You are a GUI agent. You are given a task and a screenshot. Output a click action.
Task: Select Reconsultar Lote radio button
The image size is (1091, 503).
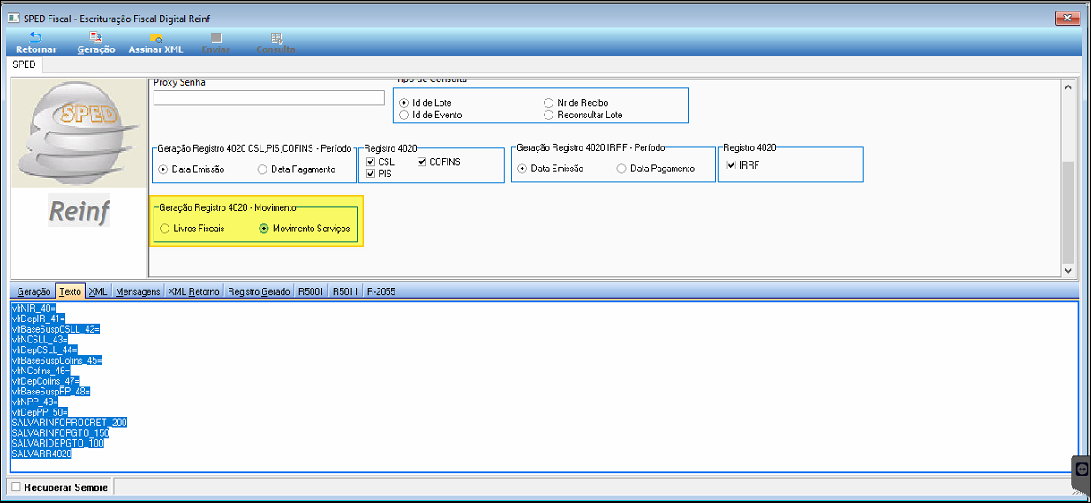(548, 115)
